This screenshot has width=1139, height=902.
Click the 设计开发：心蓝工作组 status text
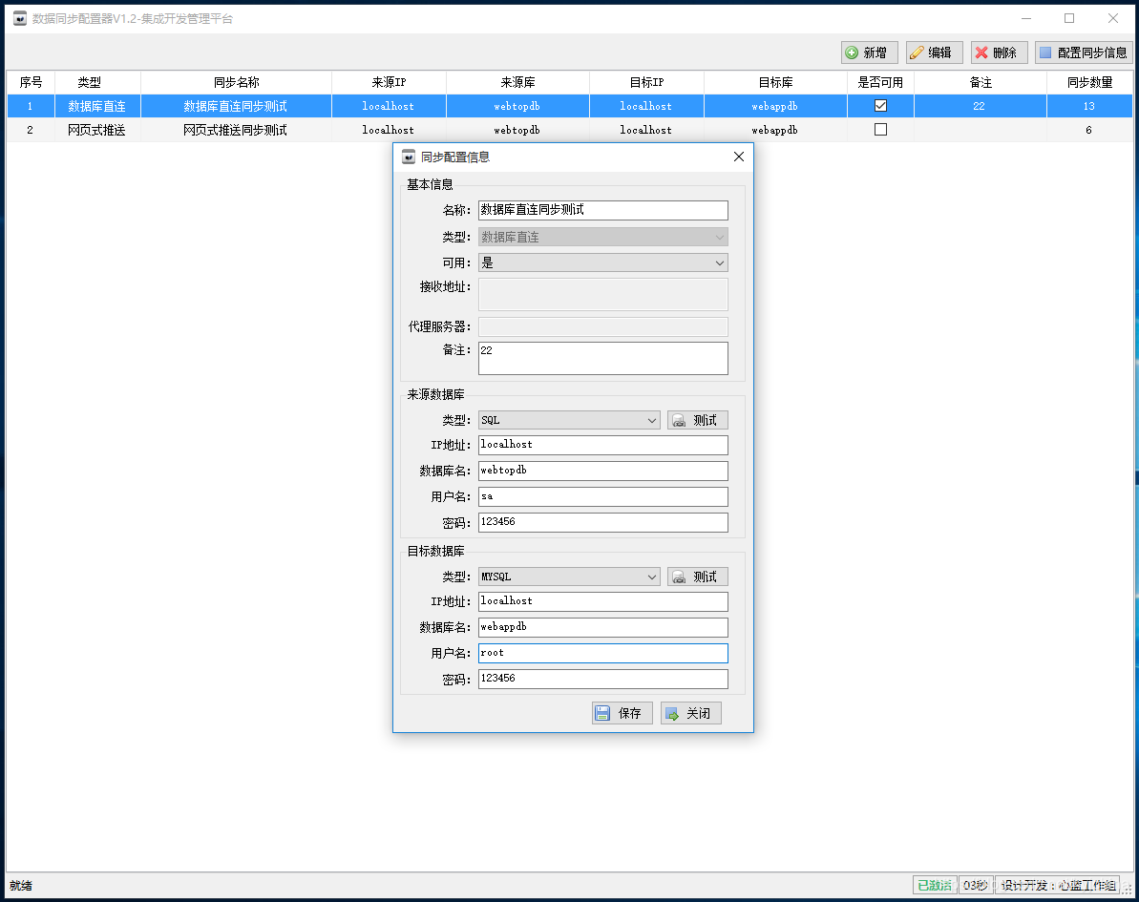1059,886
